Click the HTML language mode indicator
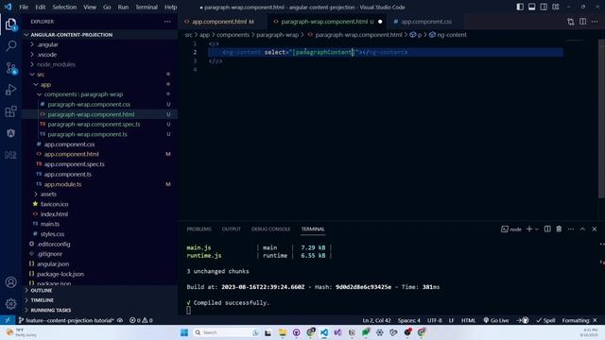The width and height of the screenshot is (605, 340). (x=469, y=320)
